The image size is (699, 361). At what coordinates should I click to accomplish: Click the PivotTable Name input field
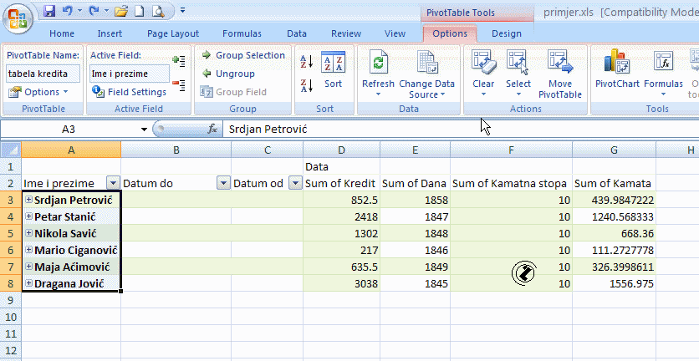tap(43, 74)
